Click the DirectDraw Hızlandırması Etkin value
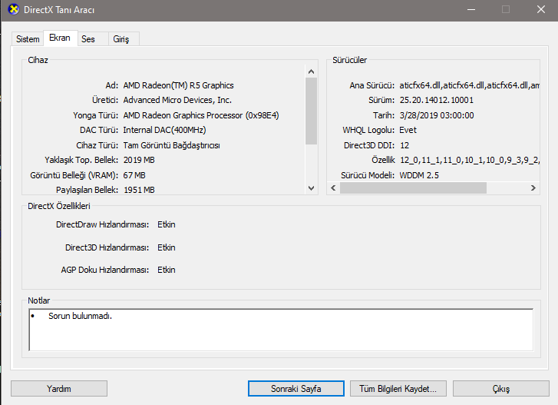The width and height of the screenshot is (558, 405). point(167,224)
